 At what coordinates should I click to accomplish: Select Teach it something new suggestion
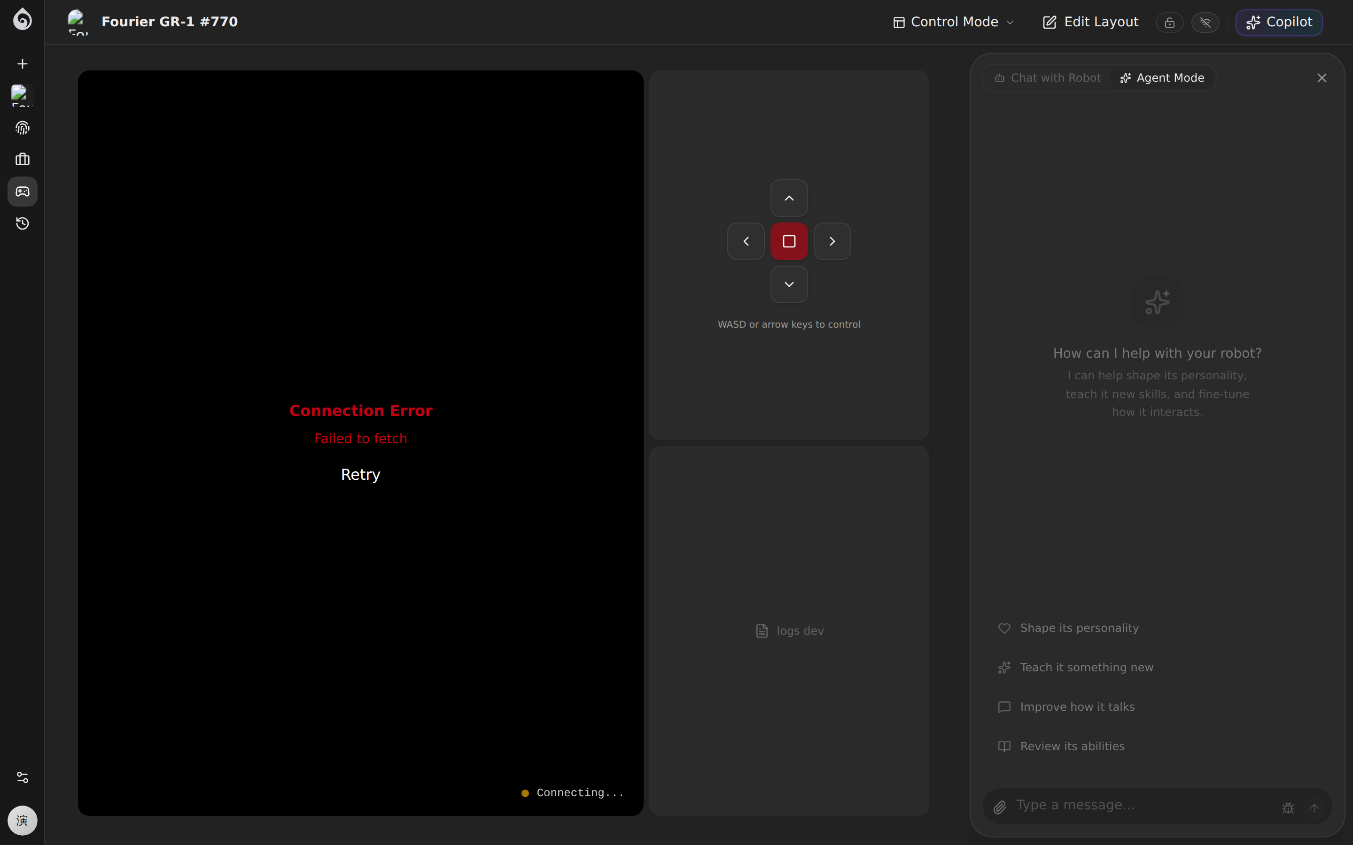[x=1157, y=667]
